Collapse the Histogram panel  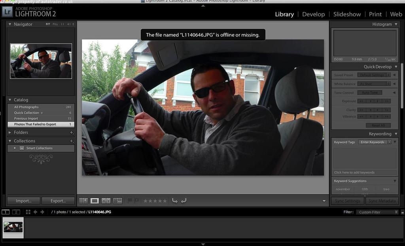tap(396, 24)
